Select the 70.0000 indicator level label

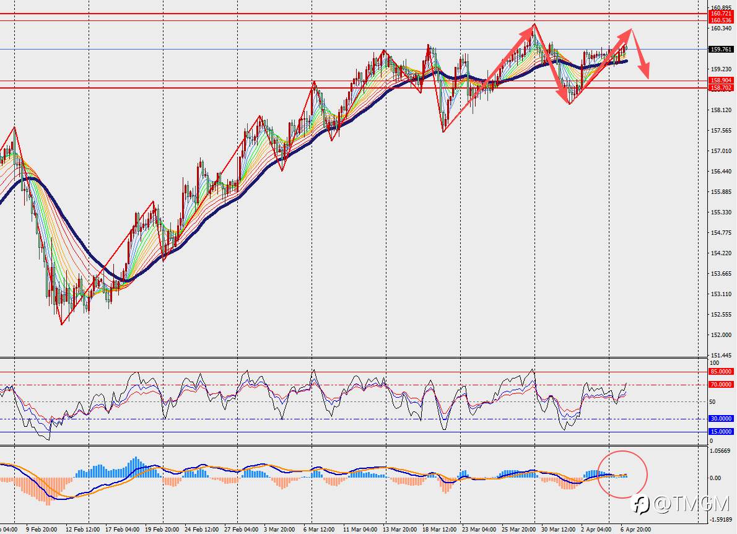720,385
